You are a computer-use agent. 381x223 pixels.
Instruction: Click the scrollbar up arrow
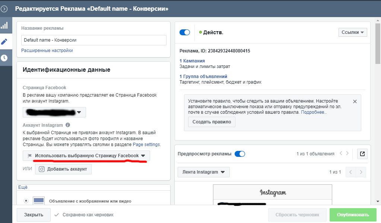(378, 21)
